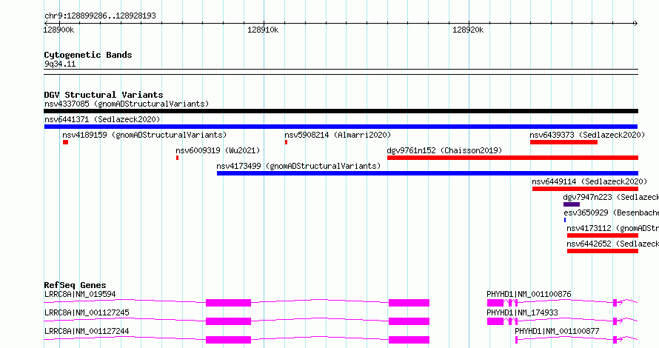Open variant label dgv9761n152 (Chaisson2019)
The image size is (659, 348).
444,150
